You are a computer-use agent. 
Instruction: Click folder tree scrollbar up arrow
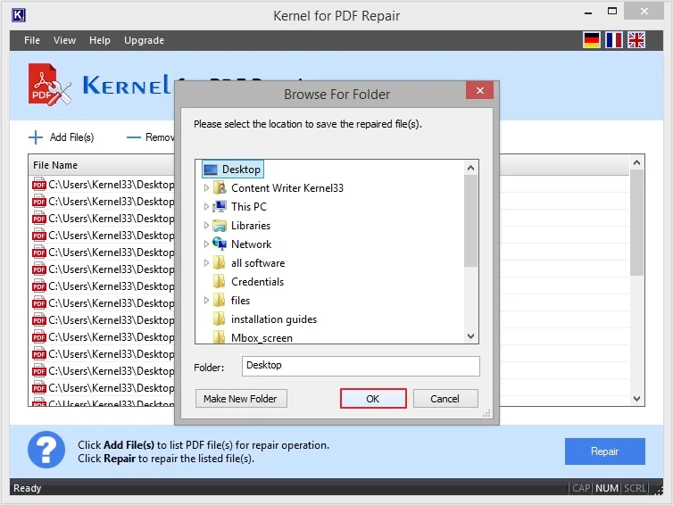(x=471, y=168)
